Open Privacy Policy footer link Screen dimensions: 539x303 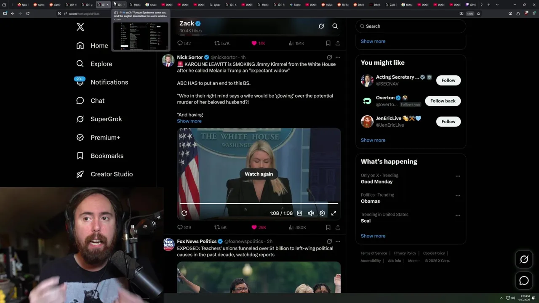(x=405, y=253)
